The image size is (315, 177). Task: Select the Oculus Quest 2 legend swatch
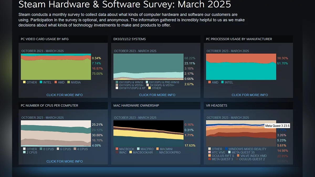coord(237,159)
